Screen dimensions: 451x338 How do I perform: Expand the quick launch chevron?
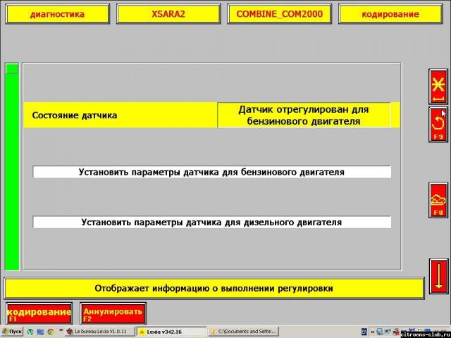tap(61, 330)
